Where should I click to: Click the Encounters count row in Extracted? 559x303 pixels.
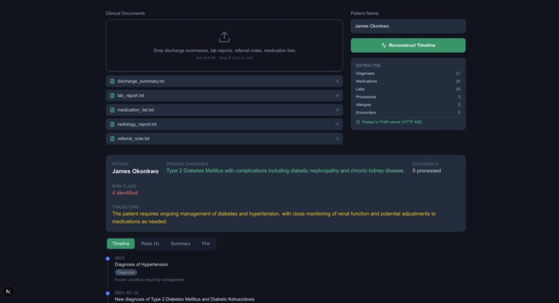(x=408, y=112)
